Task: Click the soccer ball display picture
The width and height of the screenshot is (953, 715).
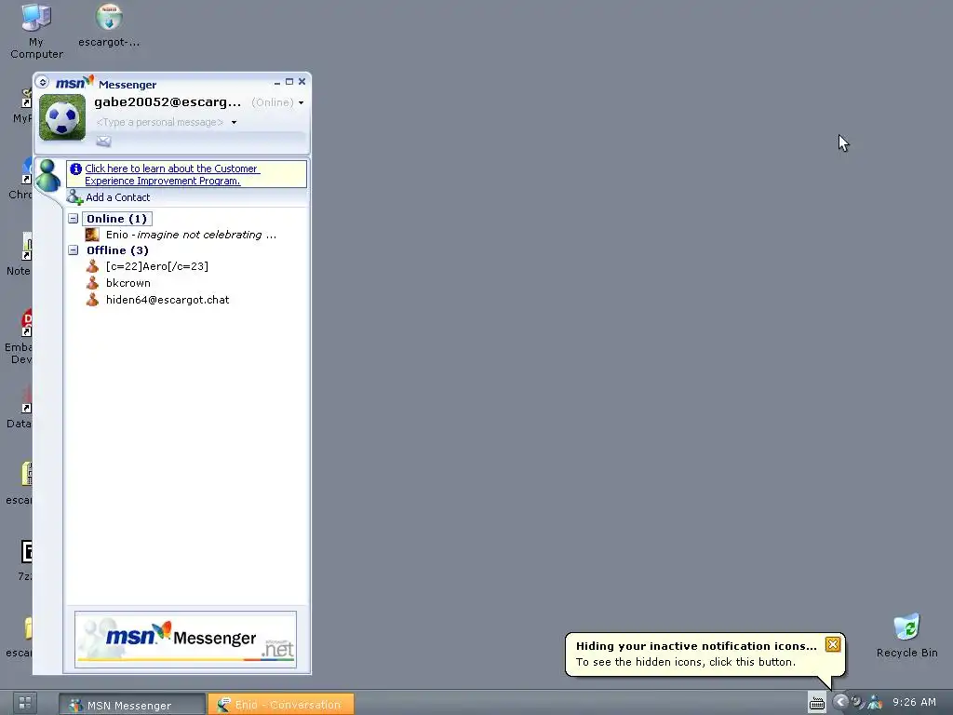Action: pyautogui.click(x=62, y=117)
